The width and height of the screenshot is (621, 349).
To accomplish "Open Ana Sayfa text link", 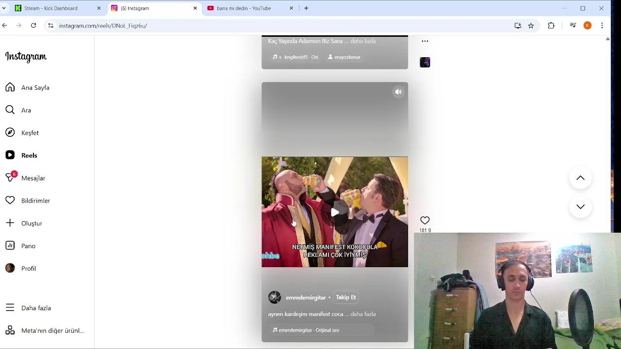I will coord(35,88).
